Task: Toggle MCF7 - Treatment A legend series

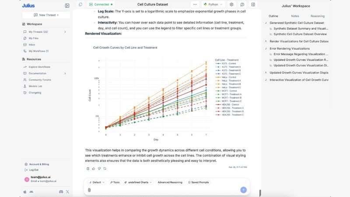Action: [231, 94]
